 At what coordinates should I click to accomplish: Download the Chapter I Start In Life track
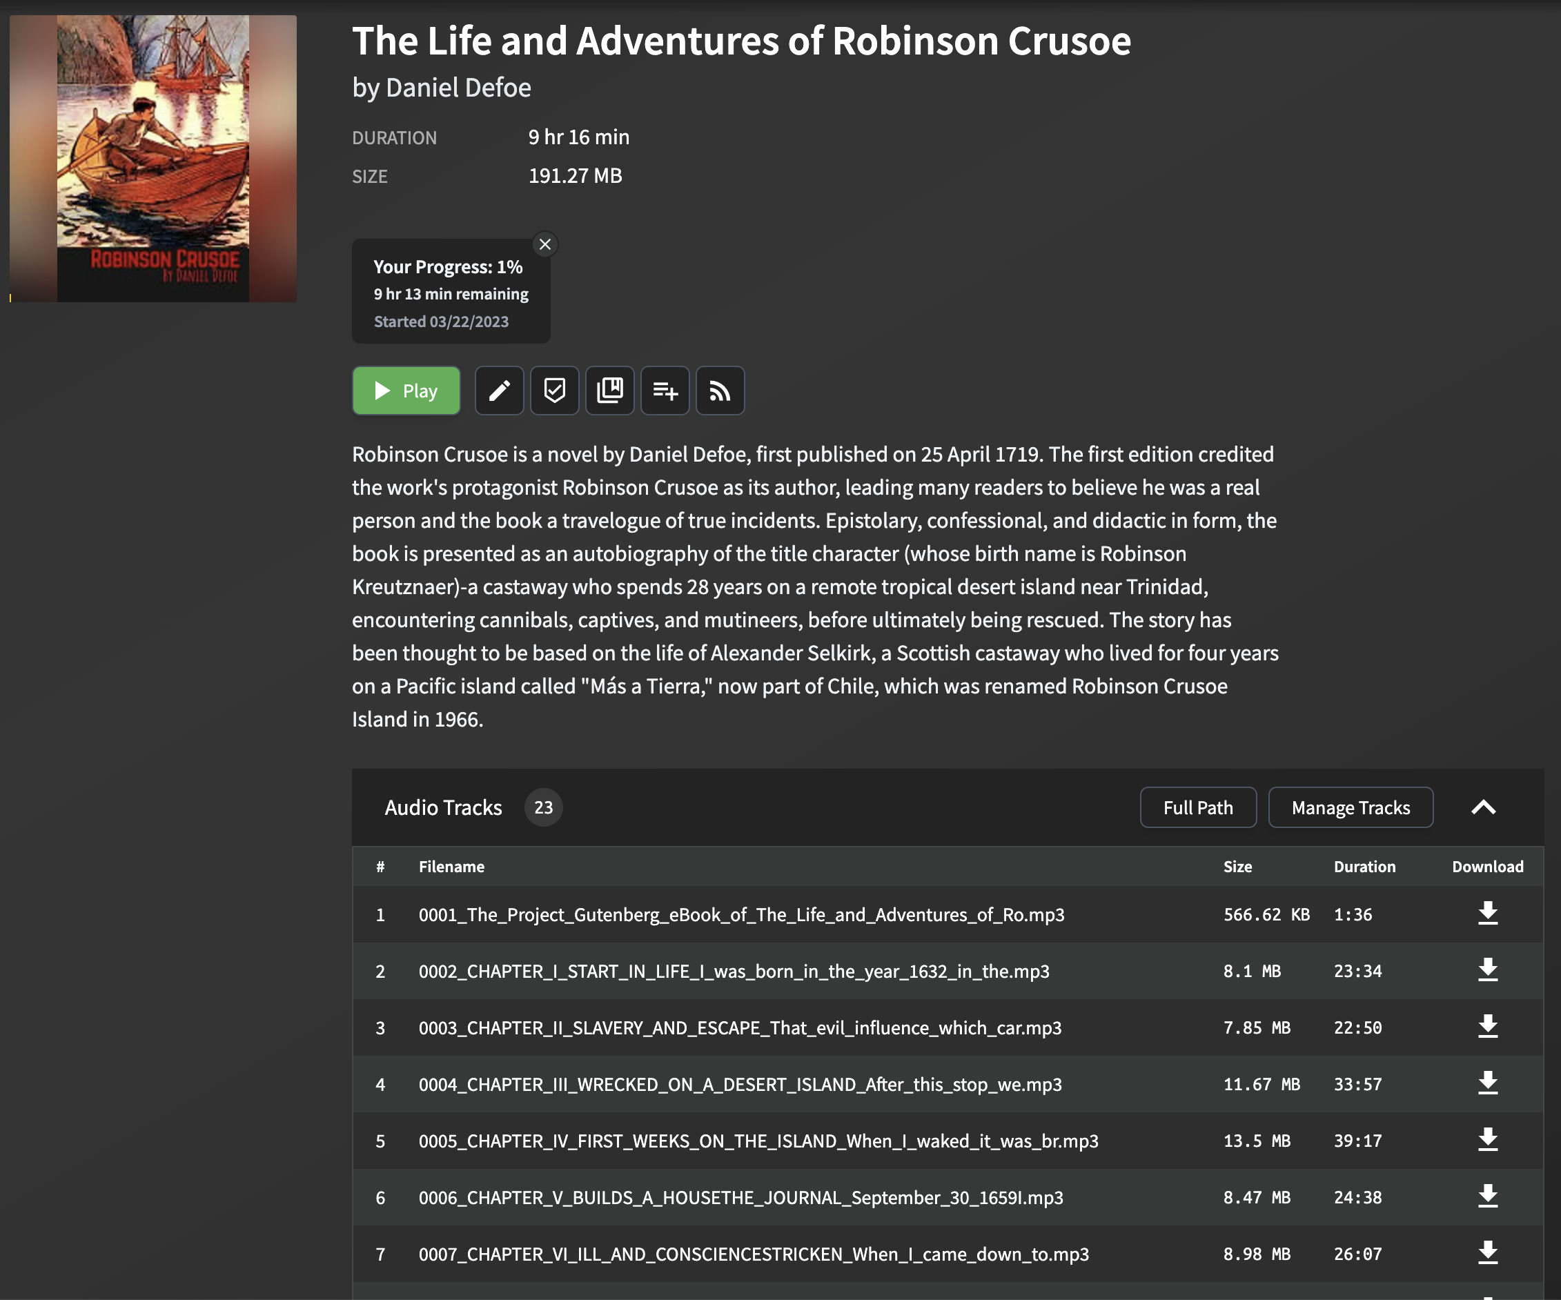pos(1487,970)
